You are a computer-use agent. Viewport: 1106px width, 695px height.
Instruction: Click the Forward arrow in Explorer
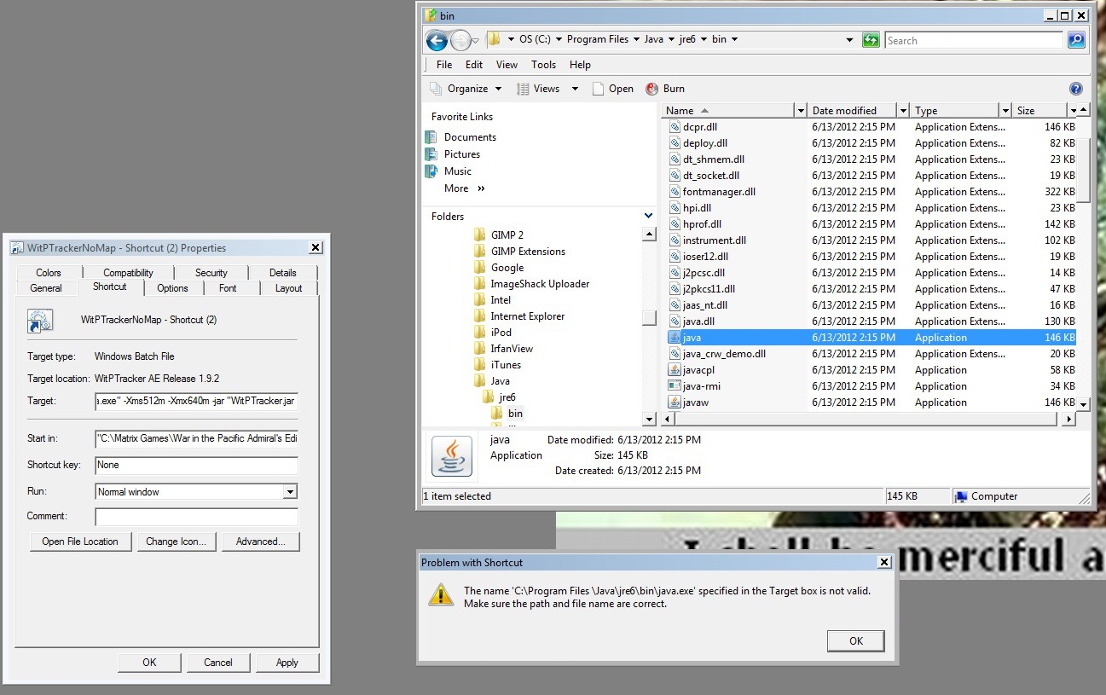tap(460, 40)
